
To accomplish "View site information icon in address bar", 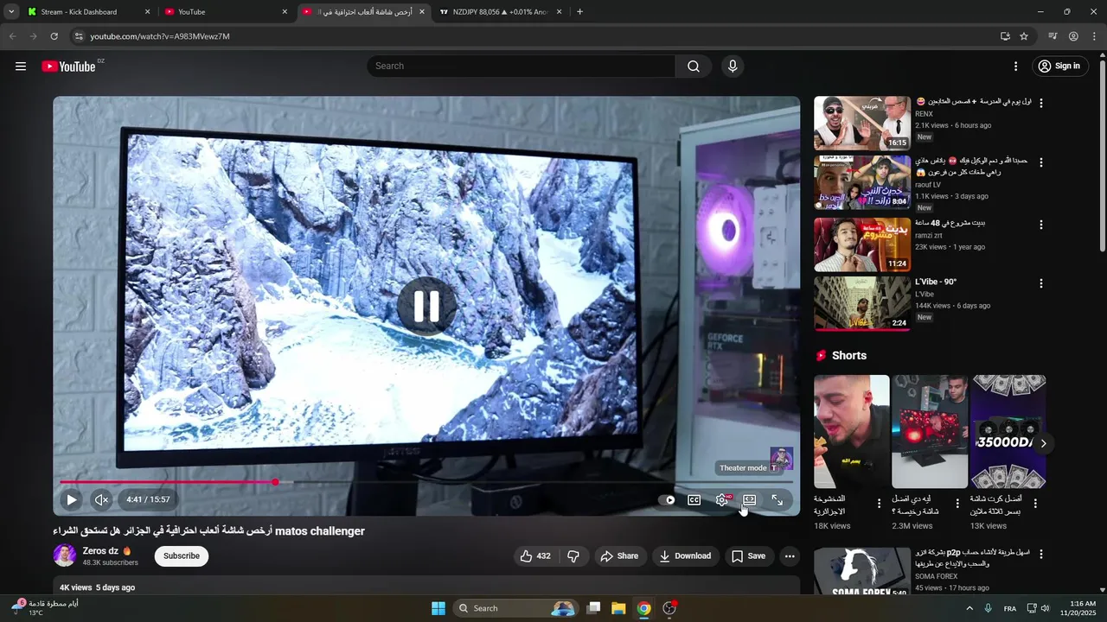I will click(x=78, y=36).
